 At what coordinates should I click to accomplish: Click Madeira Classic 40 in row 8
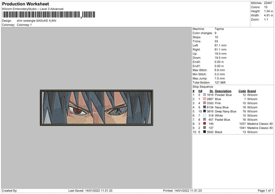click(260, 124)
